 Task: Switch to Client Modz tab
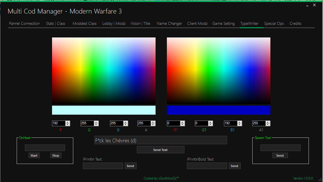(197, 24)
